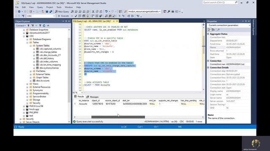Select cdc.dbo_Accounts_CT table in tree

pyautogui.click(x=50, y=55)
